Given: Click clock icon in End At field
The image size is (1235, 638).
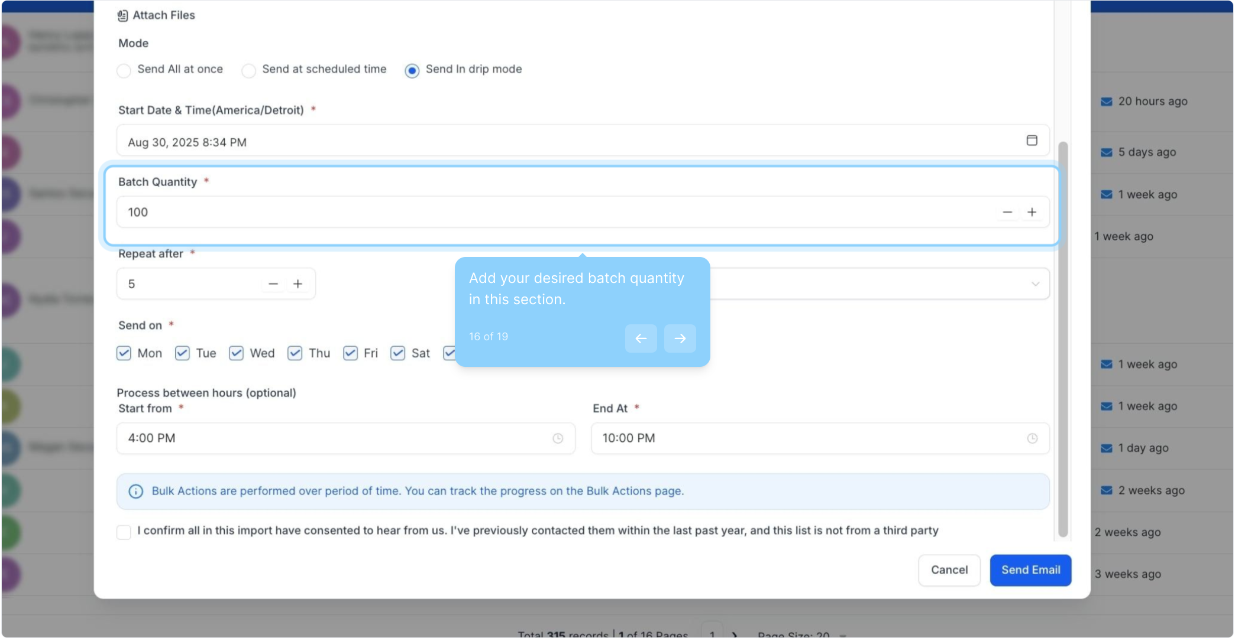Looking at the screenshot, I should [x=1032, y=438].
